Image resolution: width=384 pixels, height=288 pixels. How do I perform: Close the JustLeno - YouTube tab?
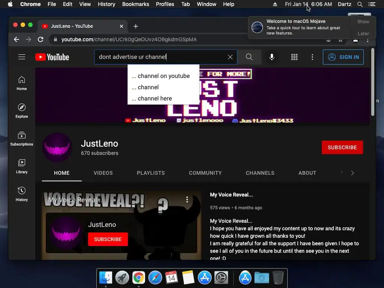coord(121,26)
